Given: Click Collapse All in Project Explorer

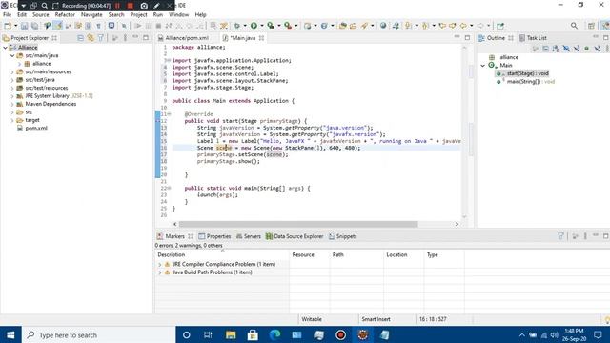Looking at the screenshot, I should (x=80, y=38).
